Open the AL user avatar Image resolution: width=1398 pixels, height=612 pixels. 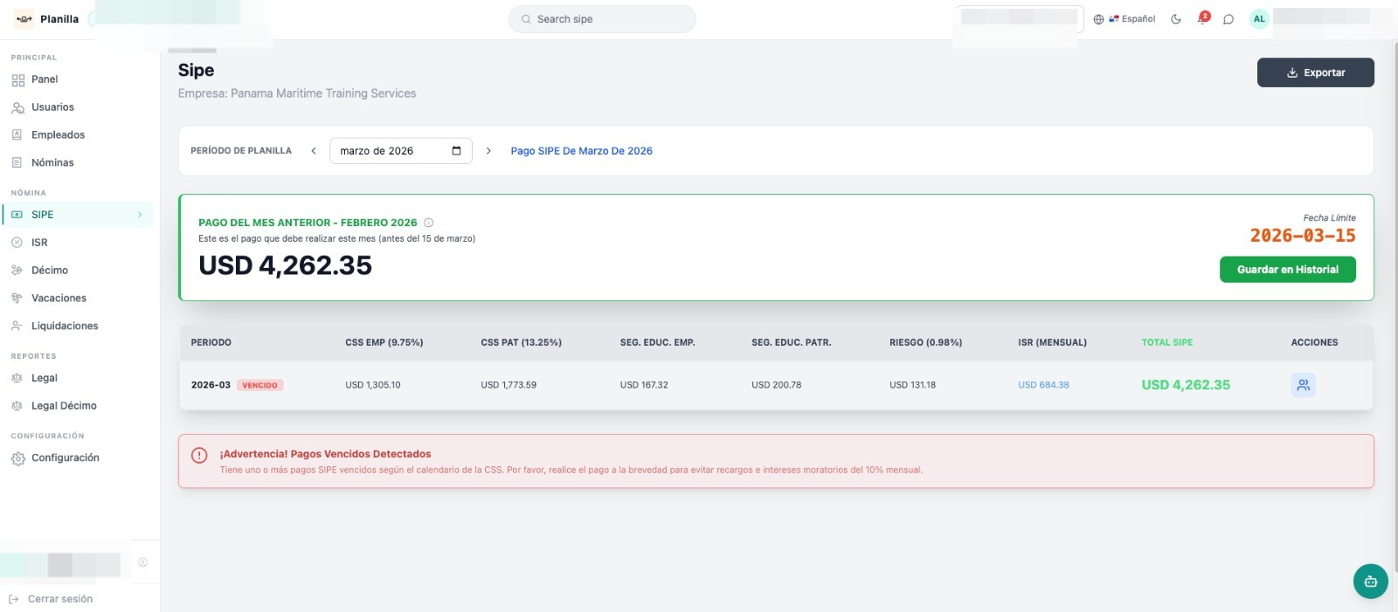click(x=1259, y=18)
